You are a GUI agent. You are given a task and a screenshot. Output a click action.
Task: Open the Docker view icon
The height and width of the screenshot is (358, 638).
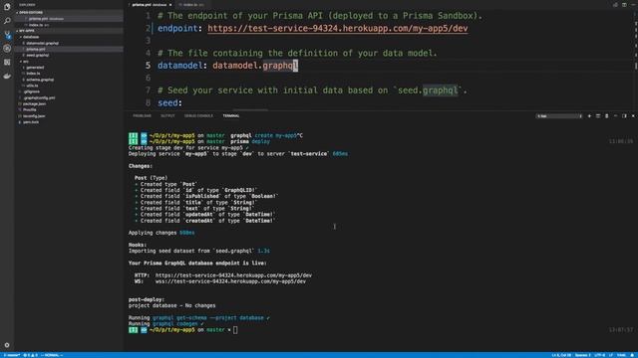pos(7,76)
